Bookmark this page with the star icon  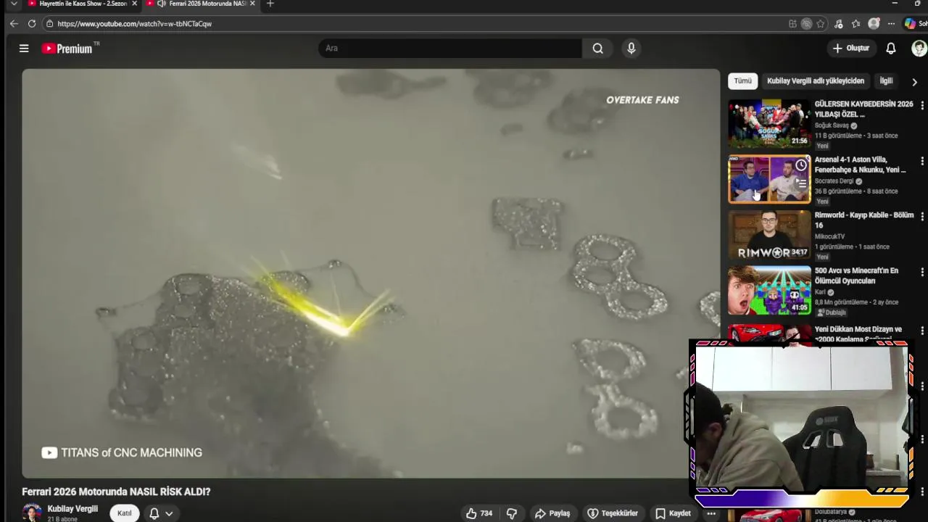821,24
